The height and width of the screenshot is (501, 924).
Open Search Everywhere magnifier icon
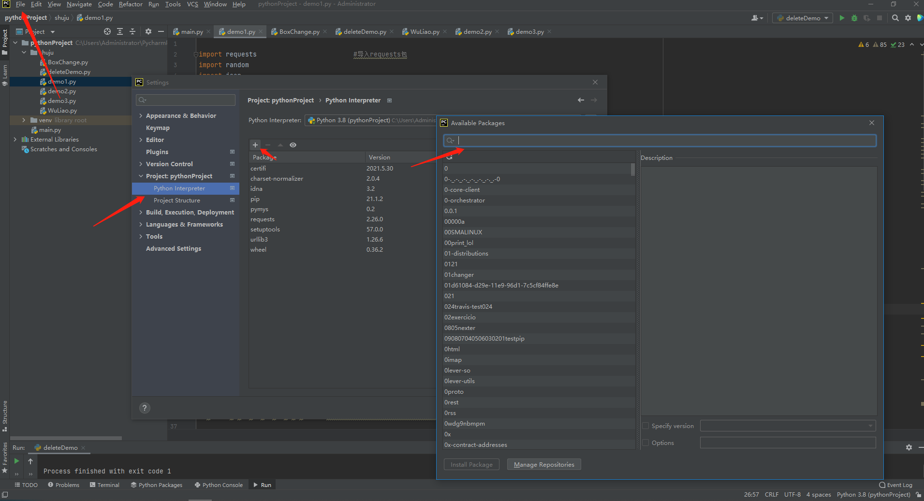pos(895,18)
